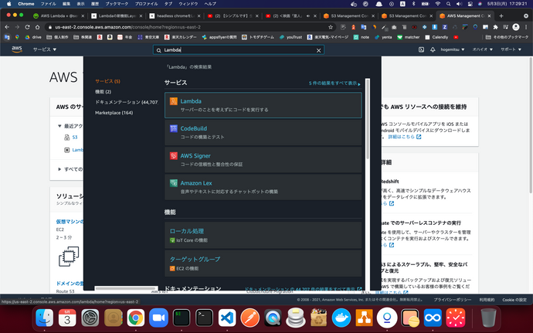
Task: Click the Amazon Lex green icon
Action: pyautogui.click(x=173, y=183)
